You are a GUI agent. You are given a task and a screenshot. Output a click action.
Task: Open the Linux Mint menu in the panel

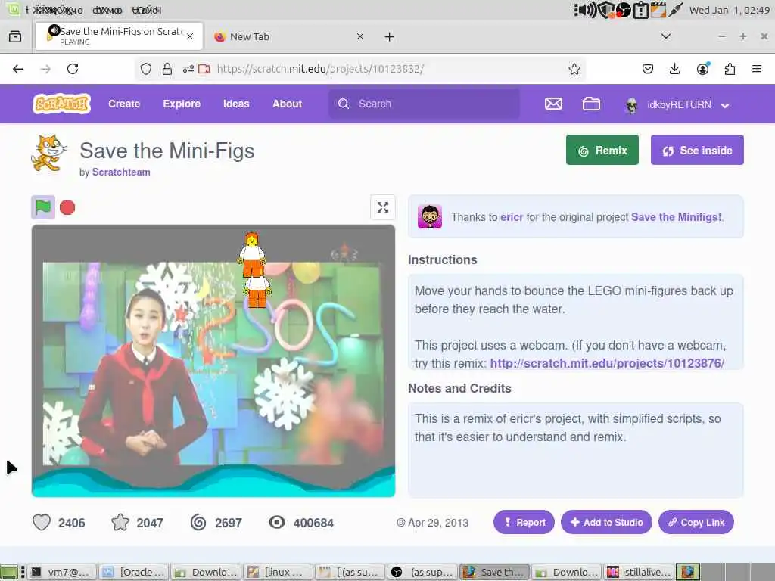coord(14,9)
